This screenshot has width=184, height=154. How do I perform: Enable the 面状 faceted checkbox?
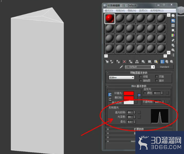coord(156,80)
